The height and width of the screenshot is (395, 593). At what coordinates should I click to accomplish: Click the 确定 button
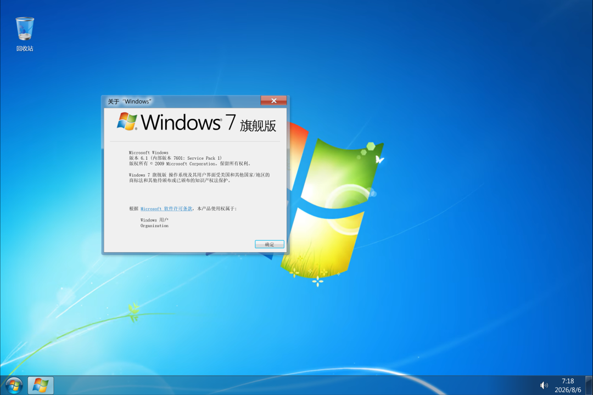tap(269, 245)
